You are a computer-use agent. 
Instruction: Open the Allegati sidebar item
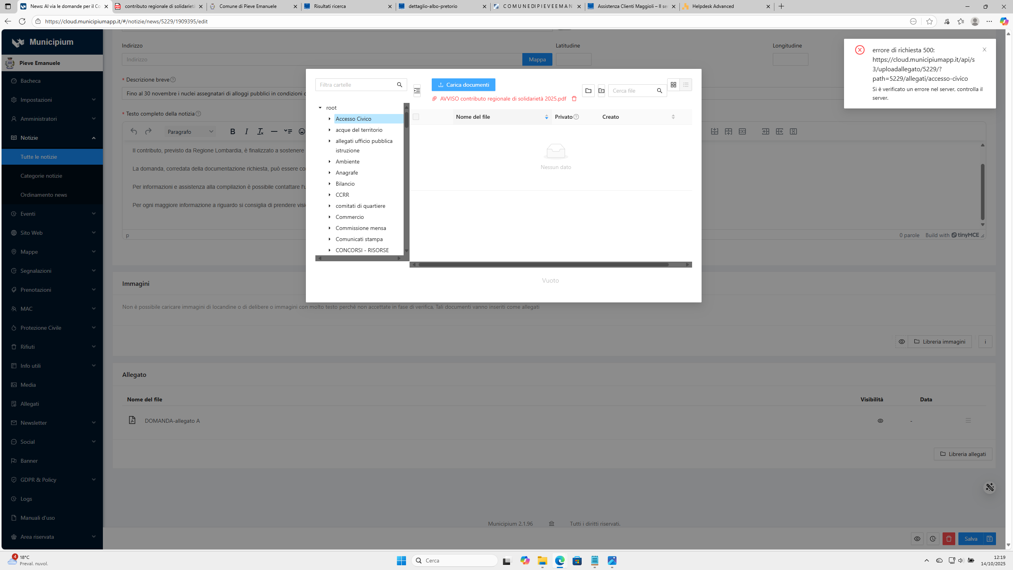click(30, 404)
